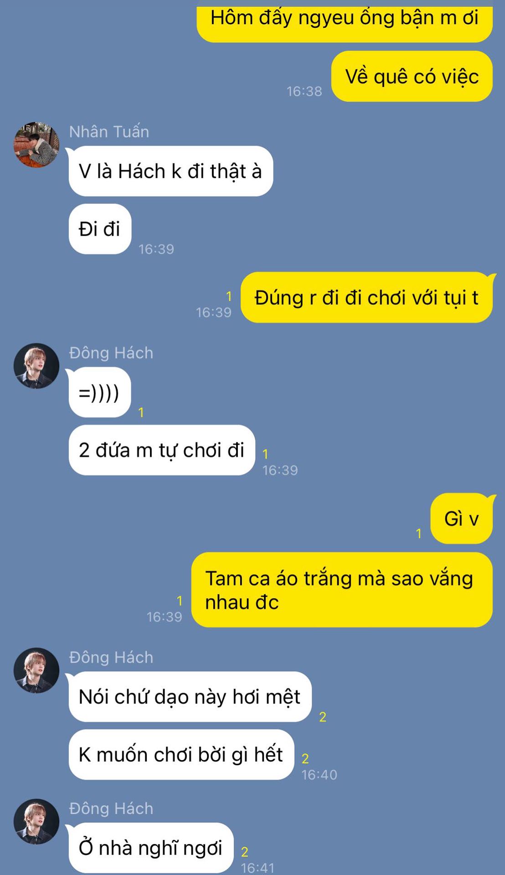
Task: Tap the "=))))" message bubble
Action: click(x=100, y=392)
